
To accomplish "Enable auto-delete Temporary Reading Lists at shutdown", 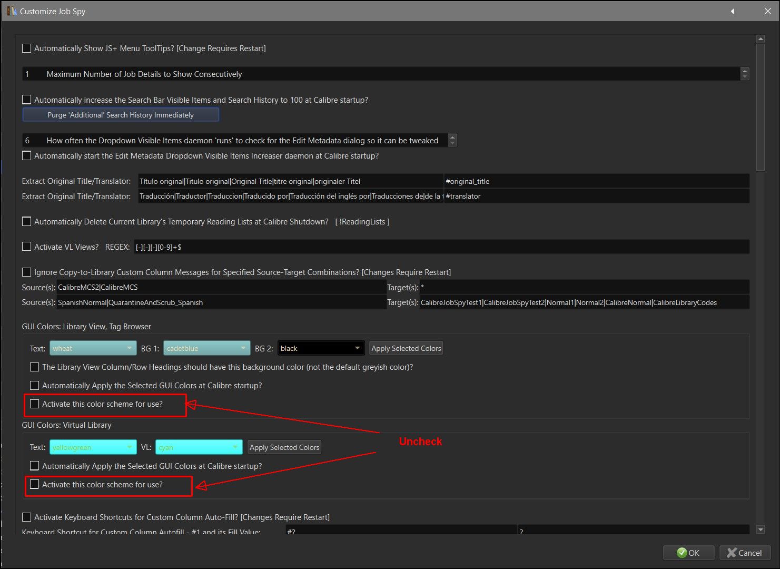I will pos(26,222).
